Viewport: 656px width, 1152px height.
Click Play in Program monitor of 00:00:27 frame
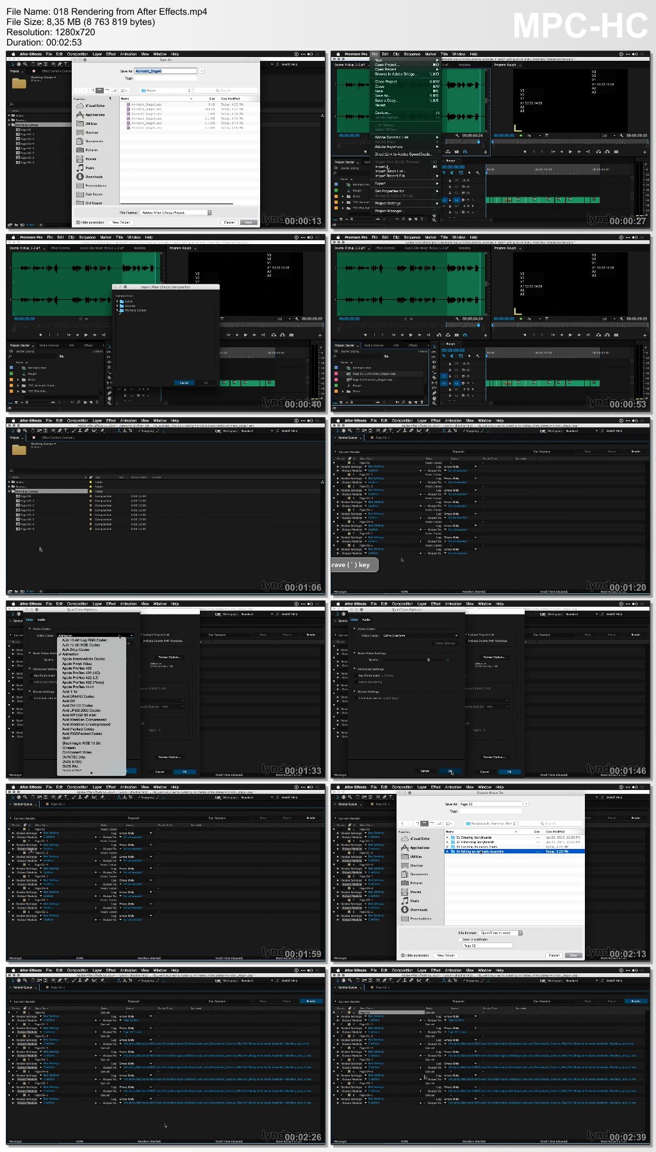[570, 152]
